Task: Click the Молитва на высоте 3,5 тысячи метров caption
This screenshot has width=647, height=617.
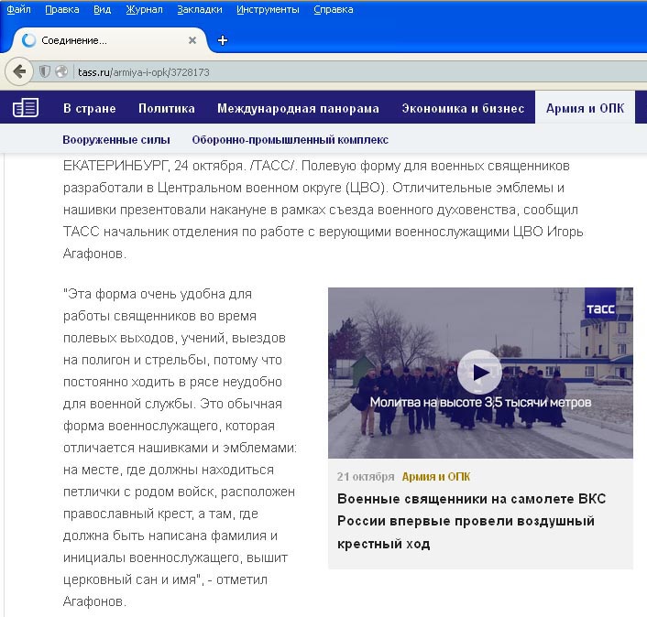Action: 480,402
